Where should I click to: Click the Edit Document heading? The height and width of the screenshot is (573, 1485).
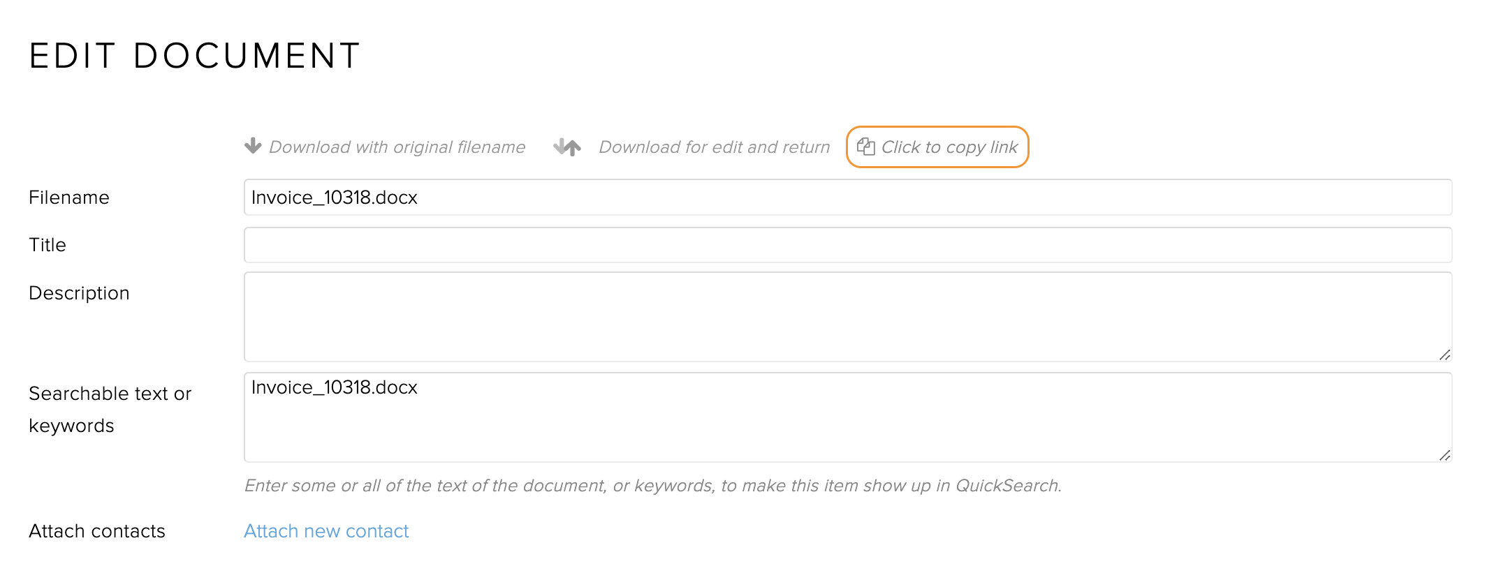coord(195,56)
